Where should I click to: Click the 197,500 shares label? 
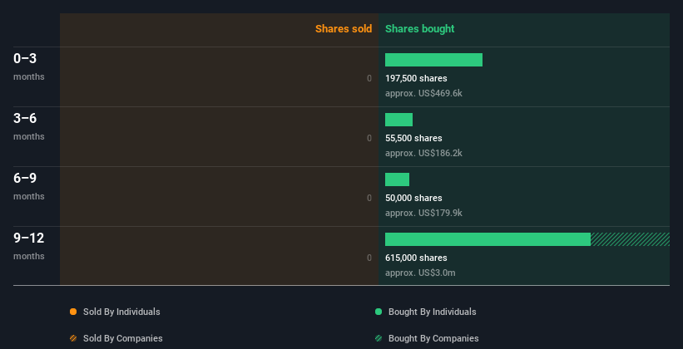(x=416, y=78)
